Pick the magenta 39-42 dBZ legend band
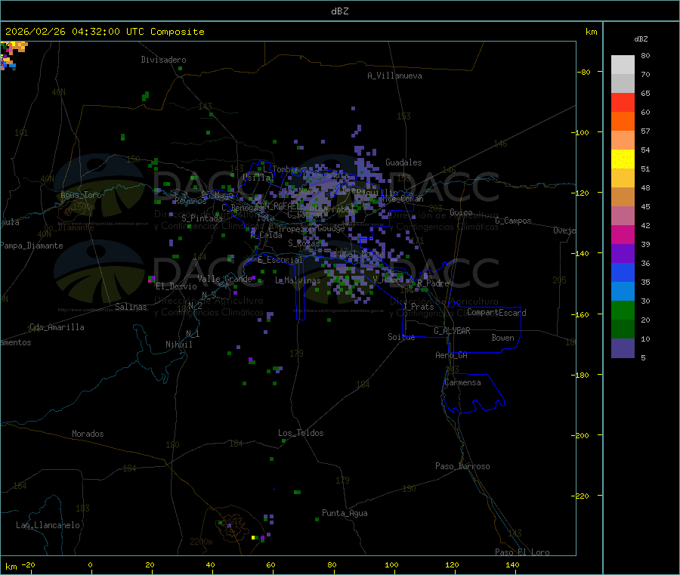The width and height of the screenshot is (680, 575). click(623, 234)
